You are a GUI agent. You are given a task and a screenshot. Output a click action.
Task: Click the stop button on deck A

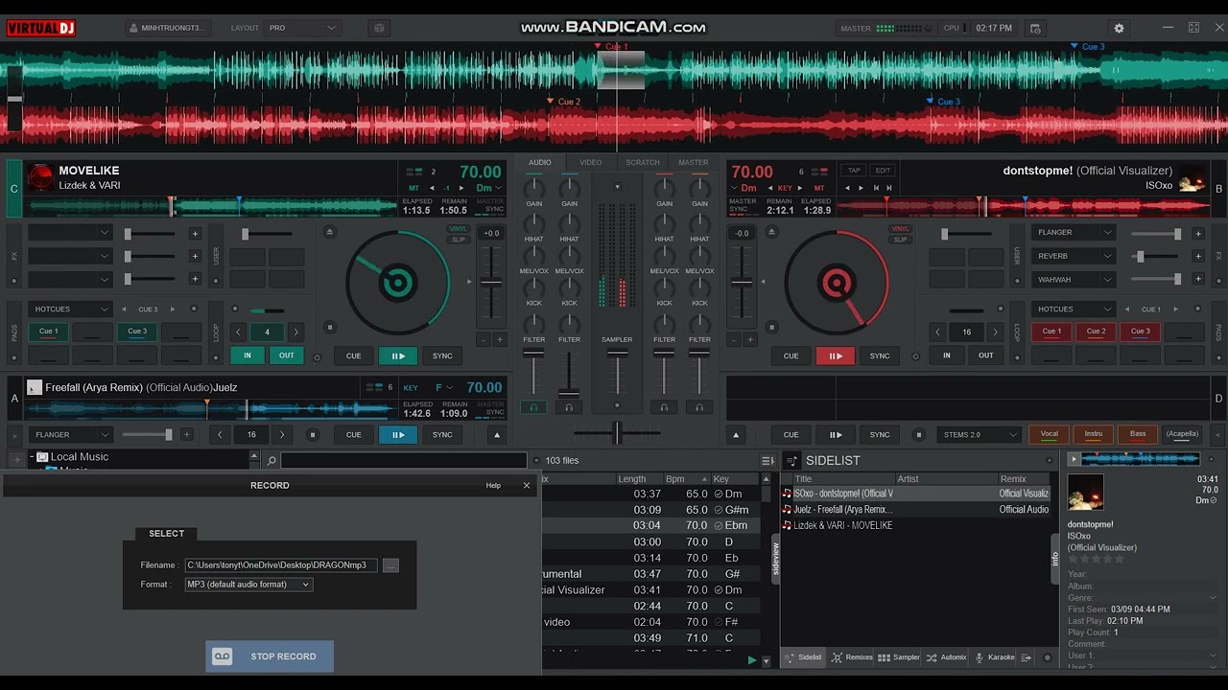(x=312, y=434)
